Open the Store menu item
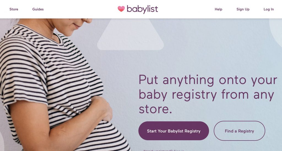 (x=14, y=9)
